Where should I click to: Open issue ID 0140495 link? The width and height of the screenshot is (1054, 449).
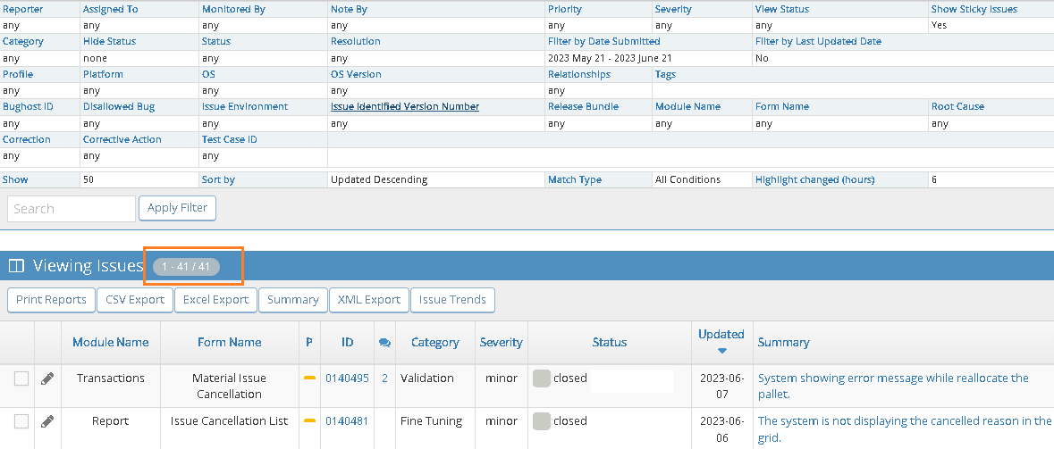coord(347,378)
